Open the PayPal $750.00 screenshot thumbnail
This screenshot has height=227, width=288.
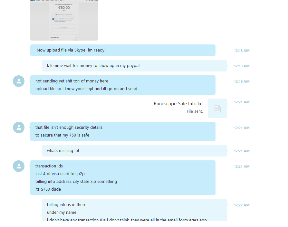click(64, 20)
